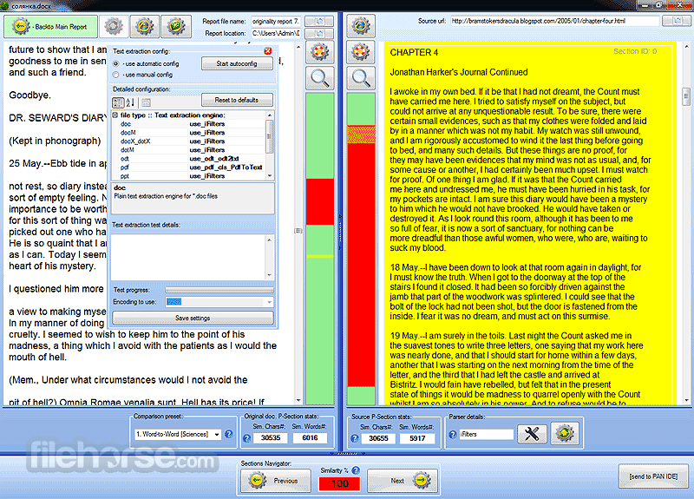
Task: Select the 'odt' file type row
Action: tap(189, 159)
